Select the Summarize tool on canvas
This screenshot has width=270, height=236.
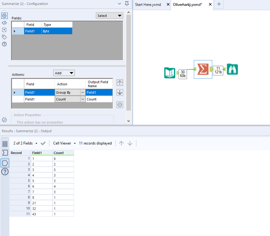(x=203, y=69)
